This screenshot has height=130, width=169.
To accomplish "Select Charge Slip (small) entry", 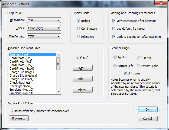I will [32, 79].
